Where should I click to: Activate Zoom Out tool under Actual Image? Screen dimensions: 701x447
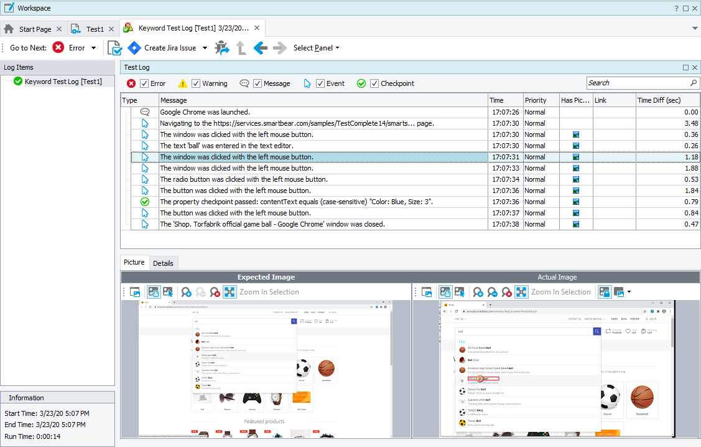click(493, 291)
